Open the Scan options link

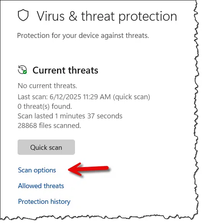(37, 170)
